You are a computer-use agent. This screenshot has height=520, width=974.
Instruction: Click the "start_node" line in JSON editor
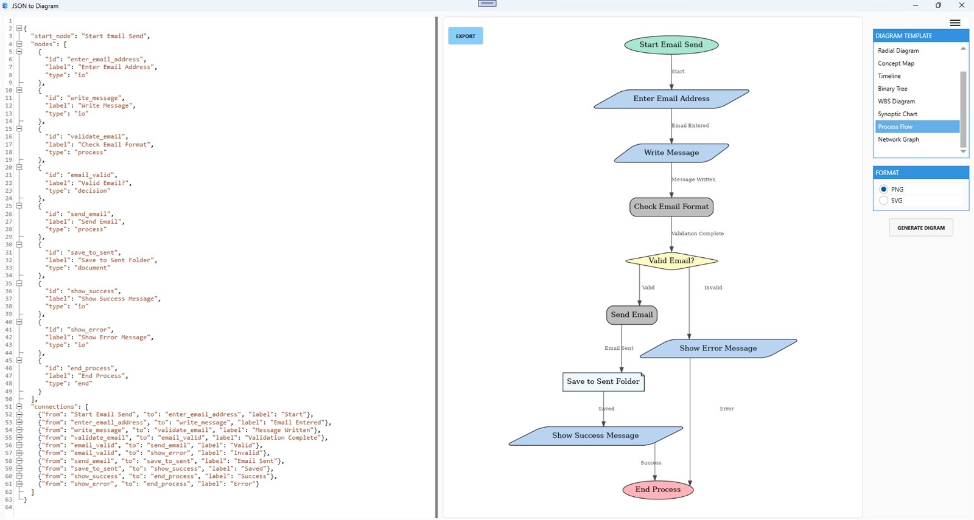[90, 36]
